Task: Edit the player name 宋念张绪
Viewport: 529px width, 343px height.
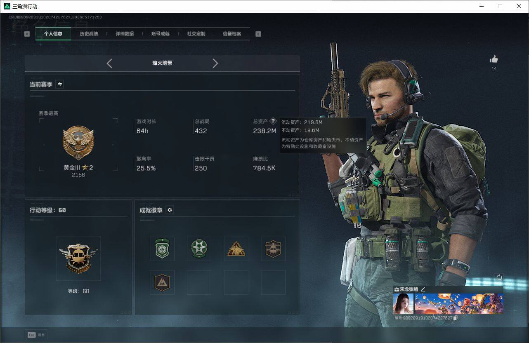Action: point(423,289)
